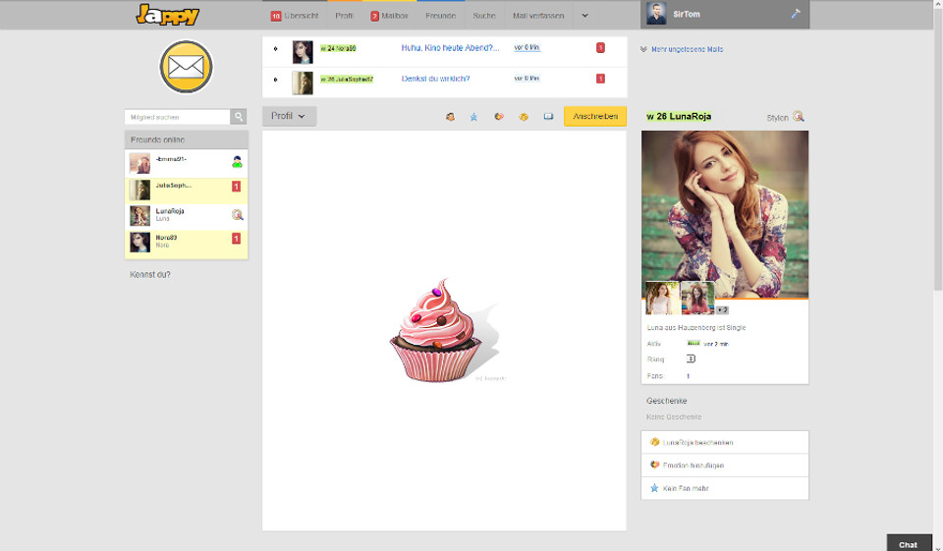This screenshot has height=551, width=943.
Task: Select Nora89 in the friends online list
Action: click(x=166, y=238)
